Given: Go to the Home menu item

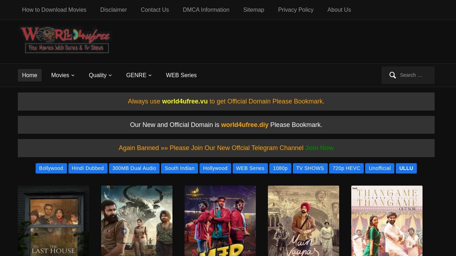Looking at the screenshot, I should tap(30, 75).
